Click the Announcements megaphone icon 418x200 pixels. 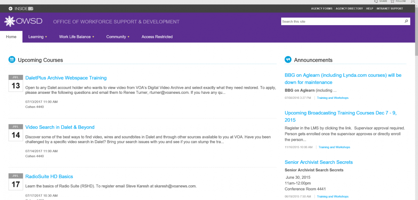[288, 60]
